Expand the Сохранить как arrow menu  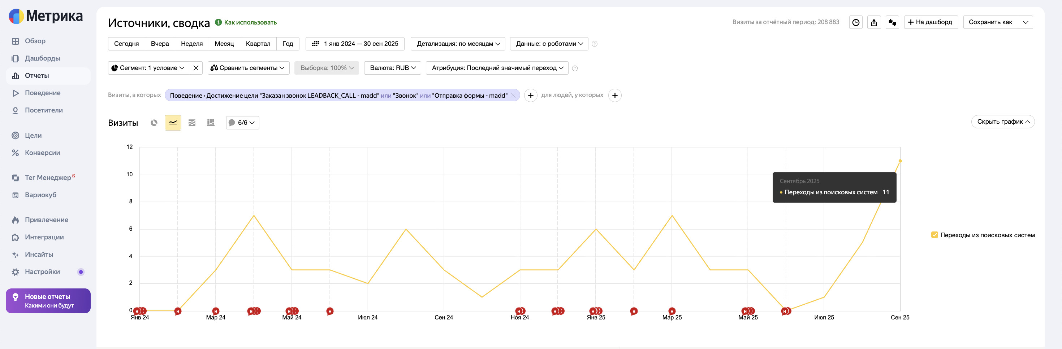tap(1026, 22)
